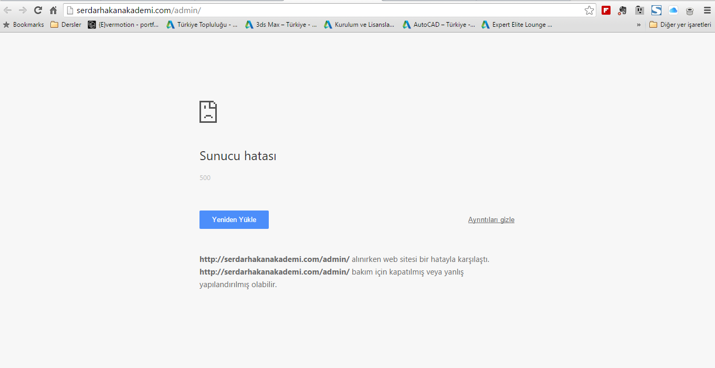Click the Sunucu hatası heading

(238, 156)
